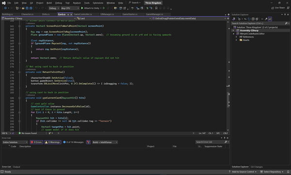Switch to the UIManager.cs tab
Screen dimensions: 291x175
coord(107,14)
